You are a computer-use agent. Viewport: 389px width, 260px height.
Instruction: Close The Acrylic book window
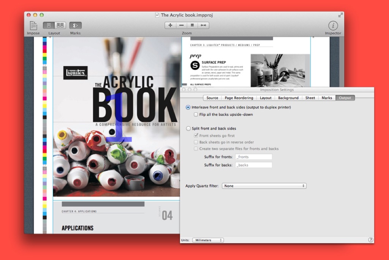coord(29,15)
